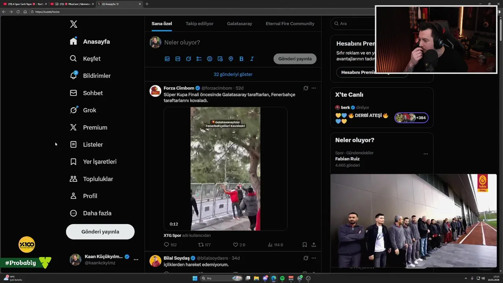Click sidebar Gönderi yayınla button

click(x=100, y=232)
